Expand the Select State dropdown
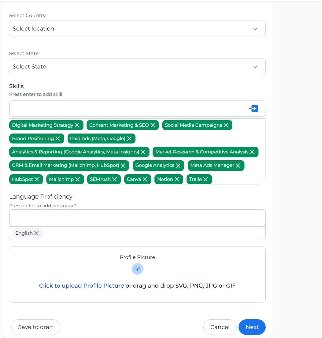This screenshot has width=322, height=338. tap(137, 66)
